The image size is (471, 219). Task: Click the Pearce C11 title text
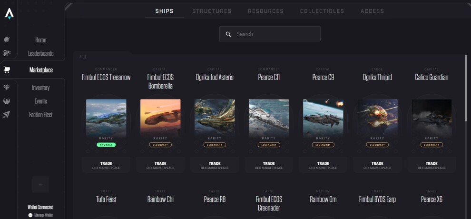point(269,77)
